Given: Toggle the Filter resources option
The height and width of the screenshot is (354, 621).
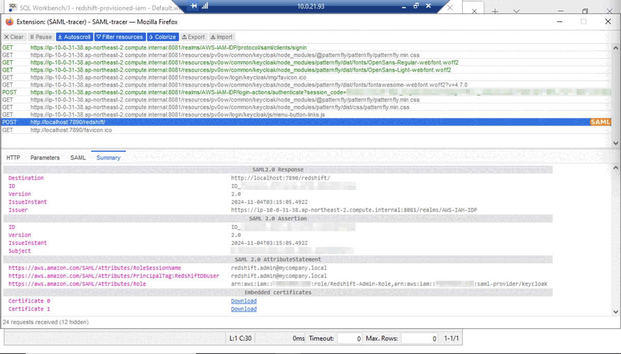Looking at the screenshot, I should [120, 37].
